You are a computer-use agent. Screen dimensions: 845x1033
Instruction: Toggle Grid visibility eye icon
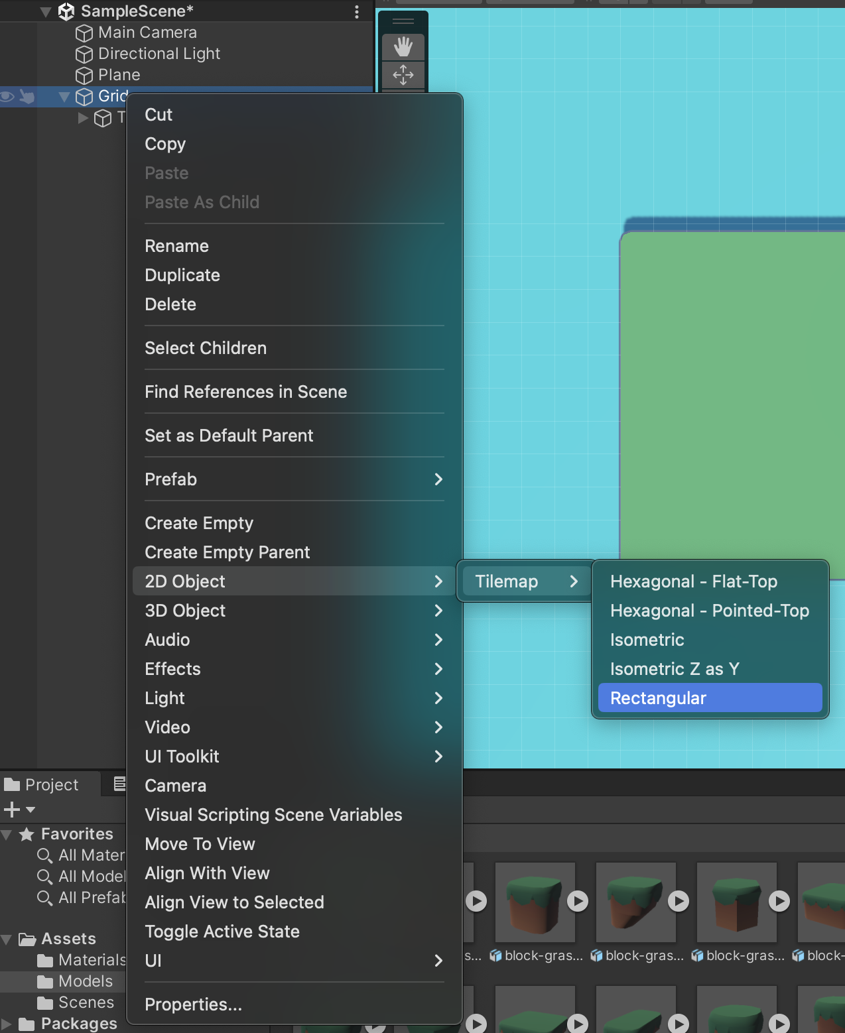point(7,97)
